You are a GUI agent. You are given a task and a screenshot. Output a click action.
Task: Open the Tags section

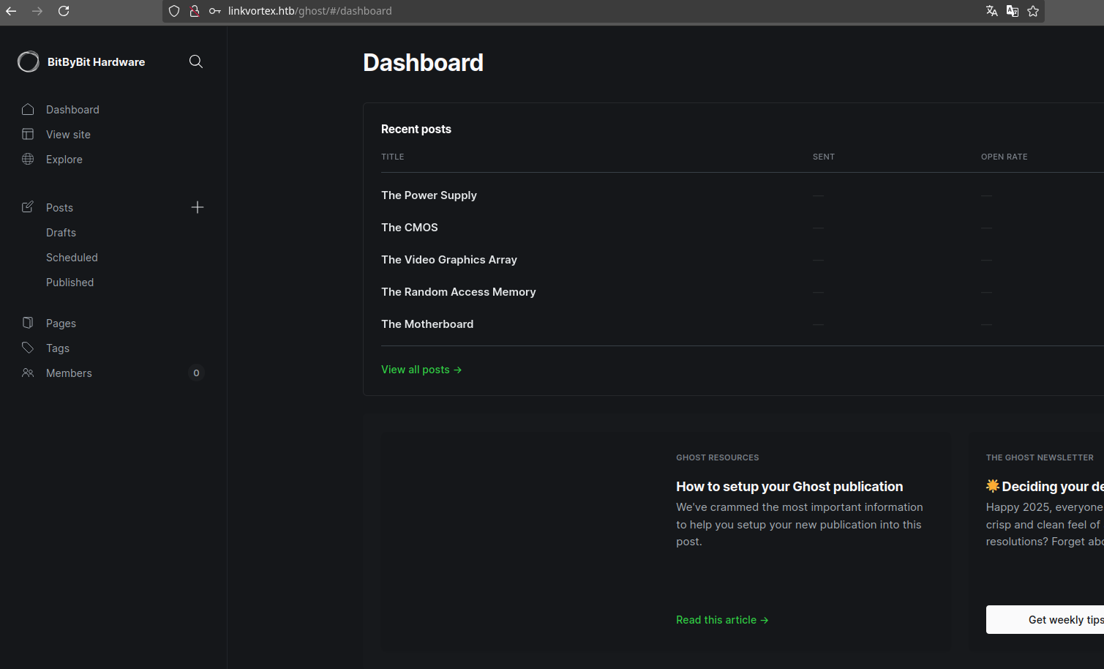tap(58, 348)
